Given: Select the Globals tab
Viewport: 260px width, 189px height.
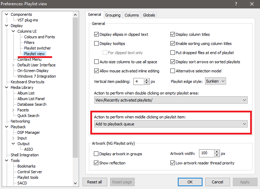Looking at the screenshot, I should coord(149,15).
